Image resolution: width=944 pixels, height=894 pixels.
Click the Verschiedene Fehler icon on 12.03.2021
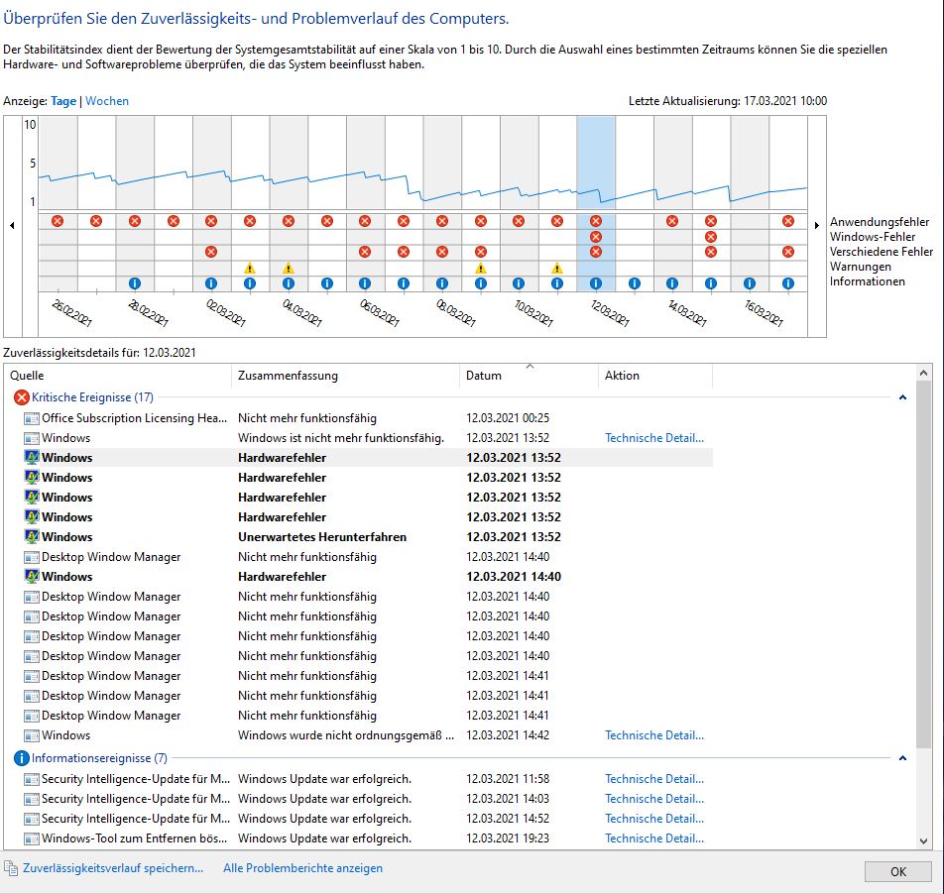coord(596,252)
